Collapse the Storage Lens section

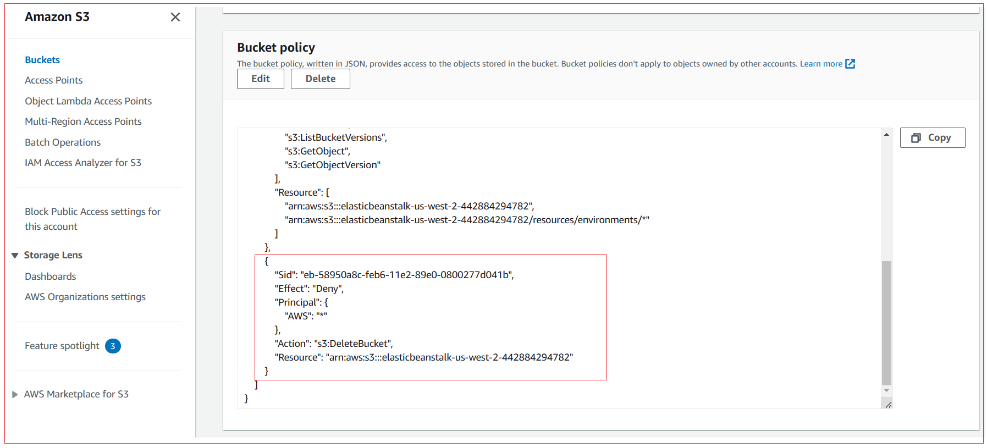(x=15, y=255)
